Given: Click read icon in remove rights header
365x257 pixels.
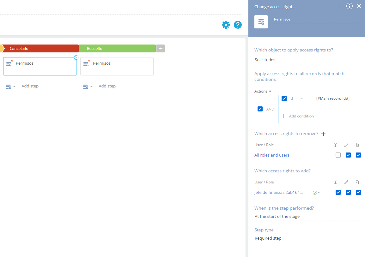Looking at the screenshot, I should pyautogui.click(x=335, y=145).
